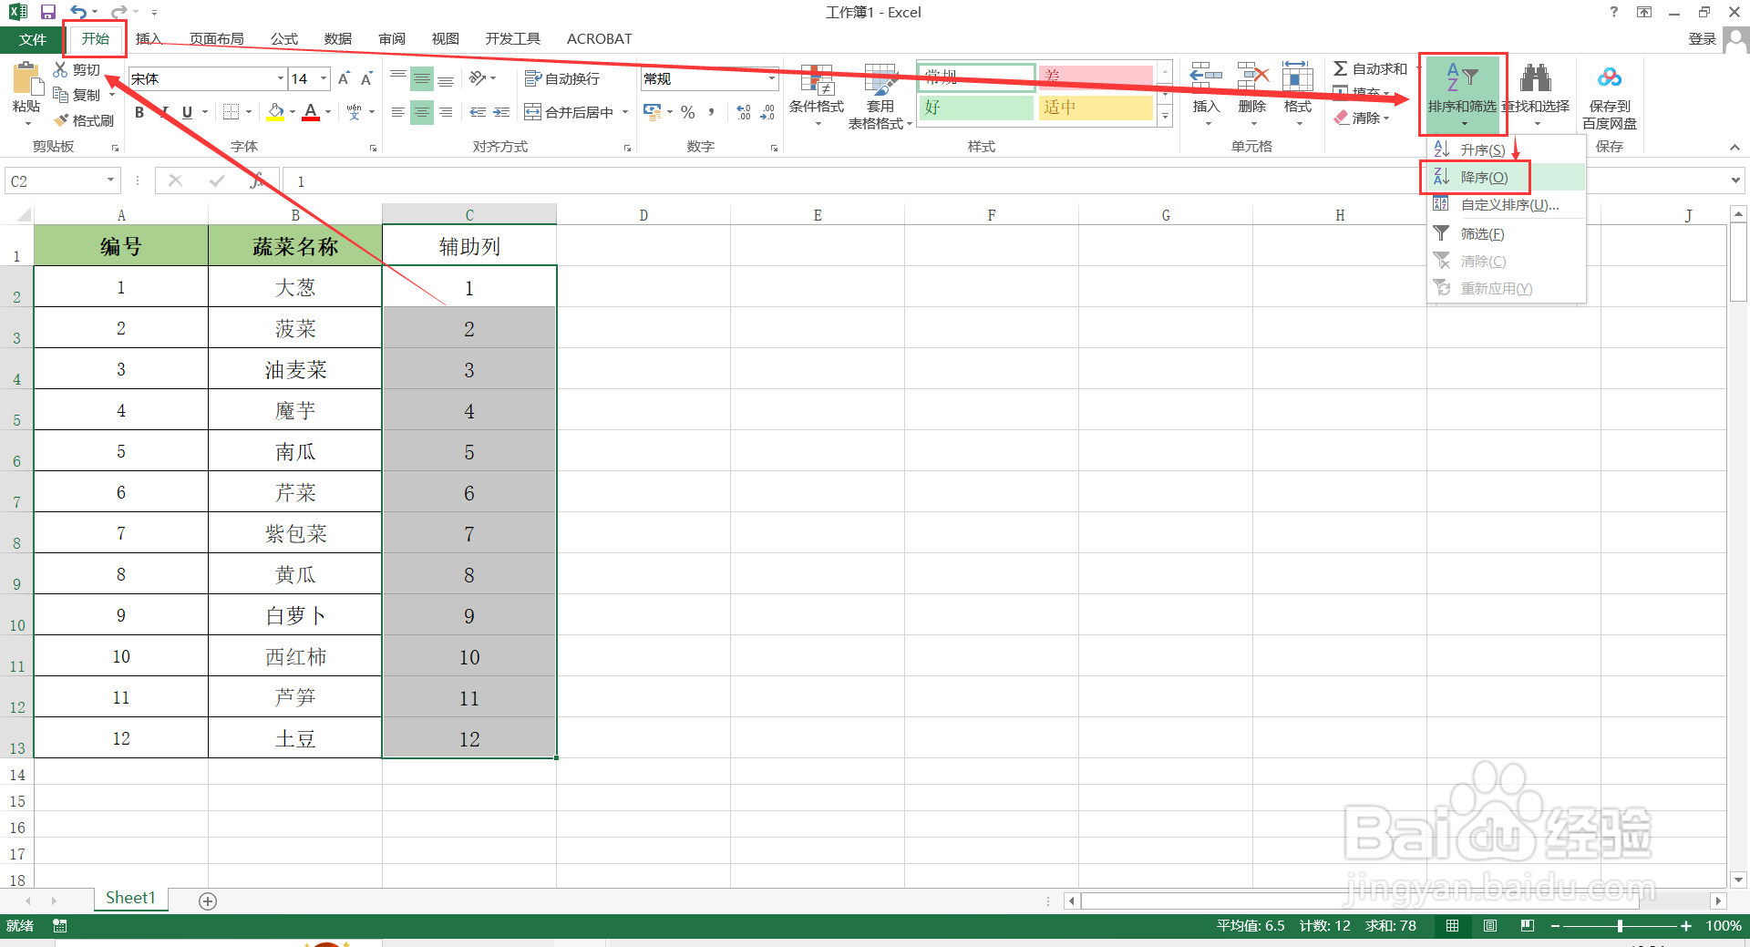Switch to the ACROBAT tab

[x=599, y=38]
